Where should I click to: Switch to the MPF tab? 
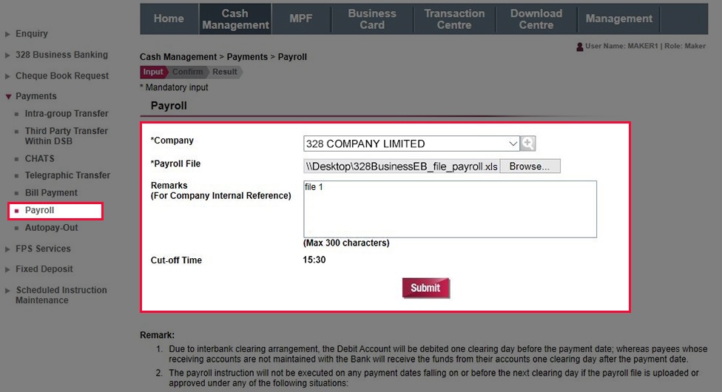tap(300, 19)
